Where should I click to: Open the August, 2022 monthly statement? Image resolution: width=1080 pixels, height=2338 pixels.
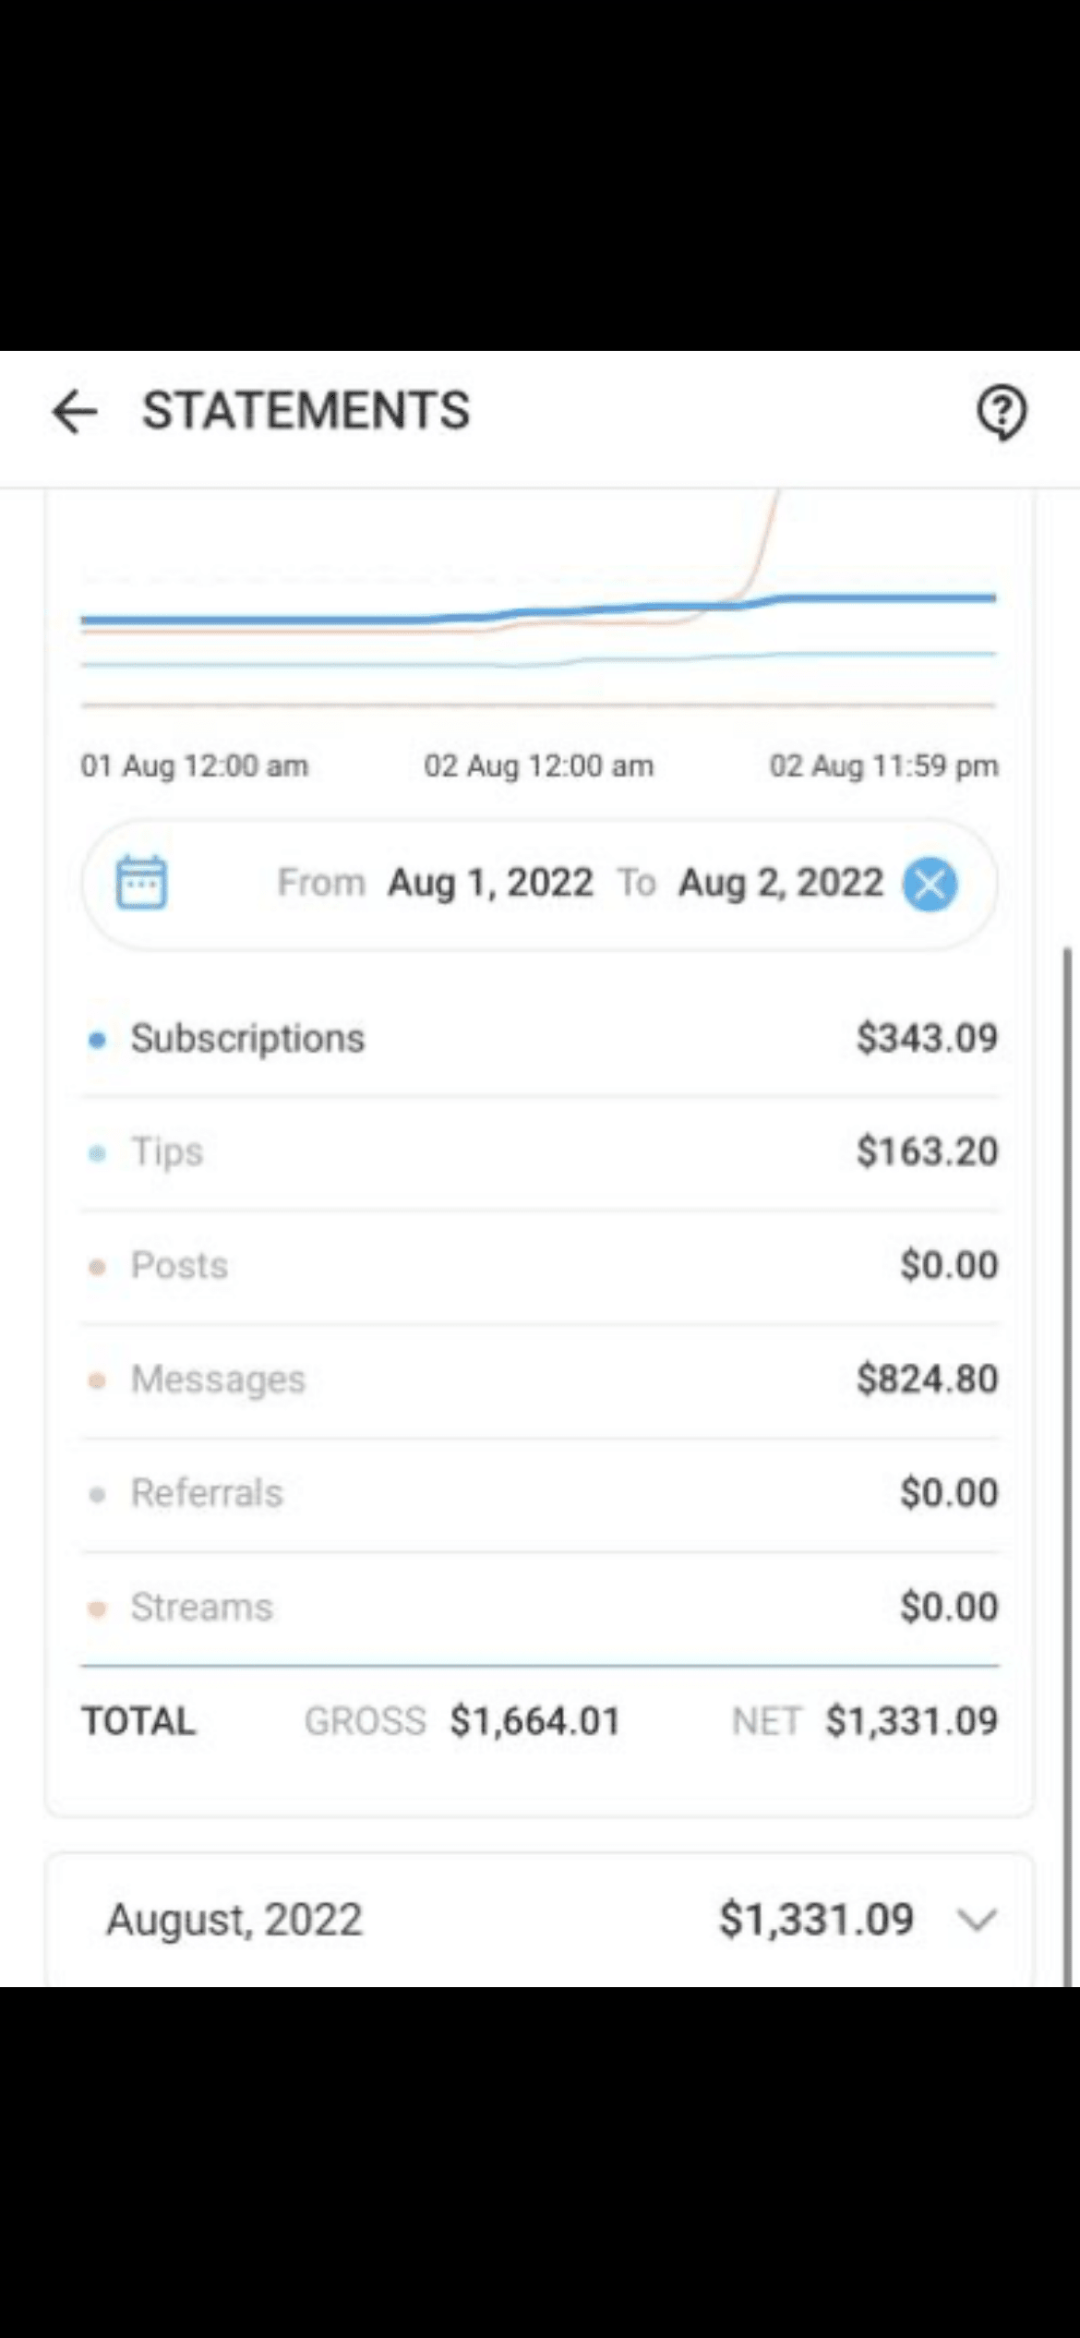[234, 1921]
